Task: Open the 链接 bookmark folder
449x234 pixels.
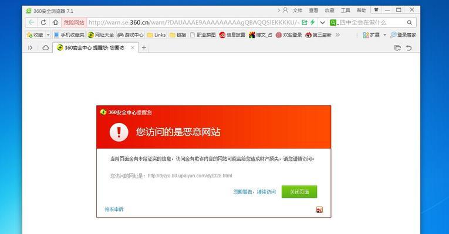Action: [178, 35]
